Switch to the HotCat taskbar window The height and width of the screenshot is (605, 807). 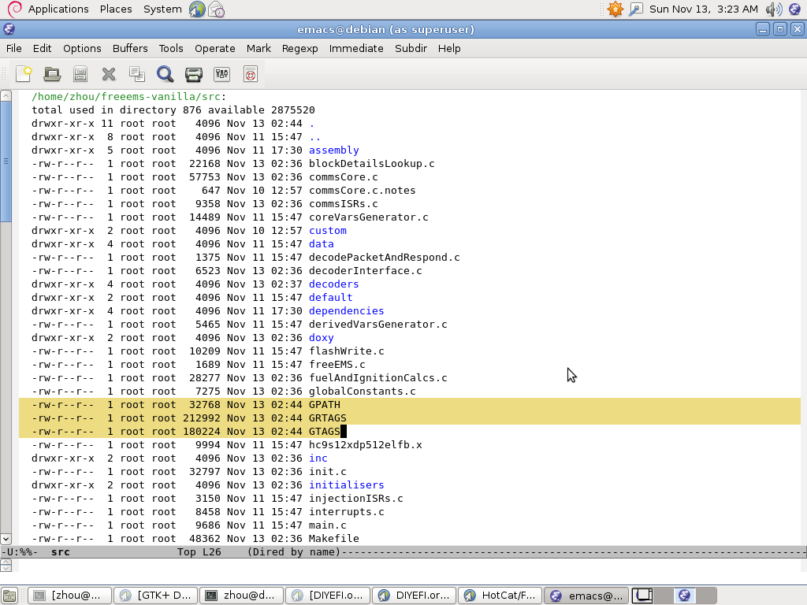click(500, 596)
